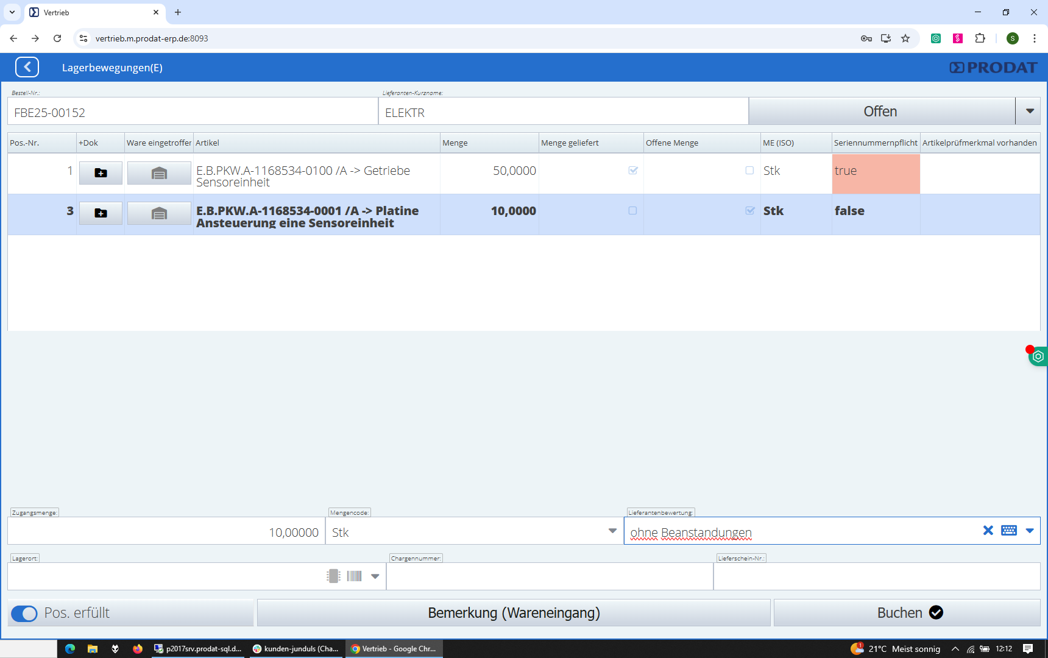Click warehouse icon for position 3

point(159,213)
